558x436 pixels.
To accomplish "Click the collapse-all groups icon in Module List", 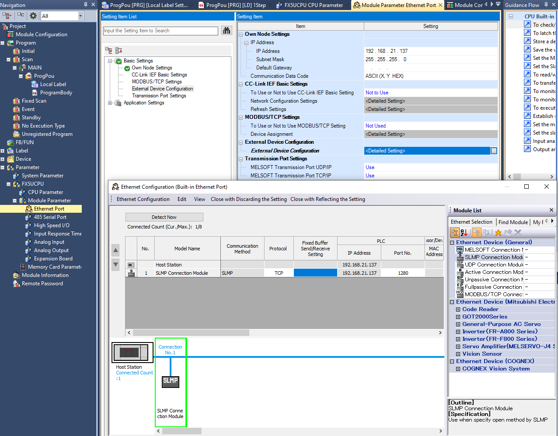I will (x=486, y=232).
